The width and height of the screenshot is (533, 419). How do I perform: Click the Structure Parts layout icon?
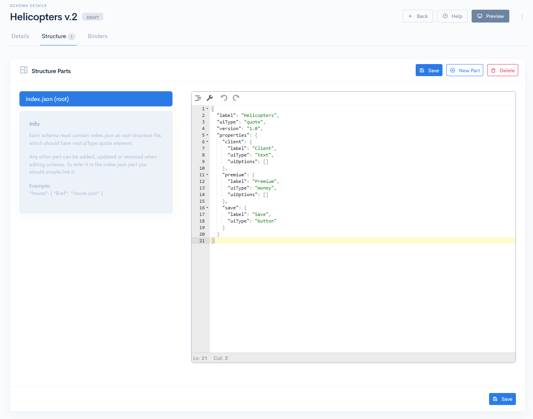pos(24,70)
